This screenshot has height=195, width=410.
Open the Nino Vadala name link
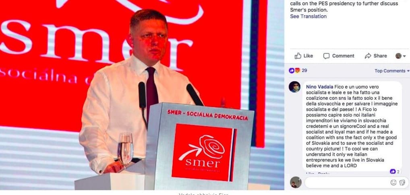click(x=319, y=87)
